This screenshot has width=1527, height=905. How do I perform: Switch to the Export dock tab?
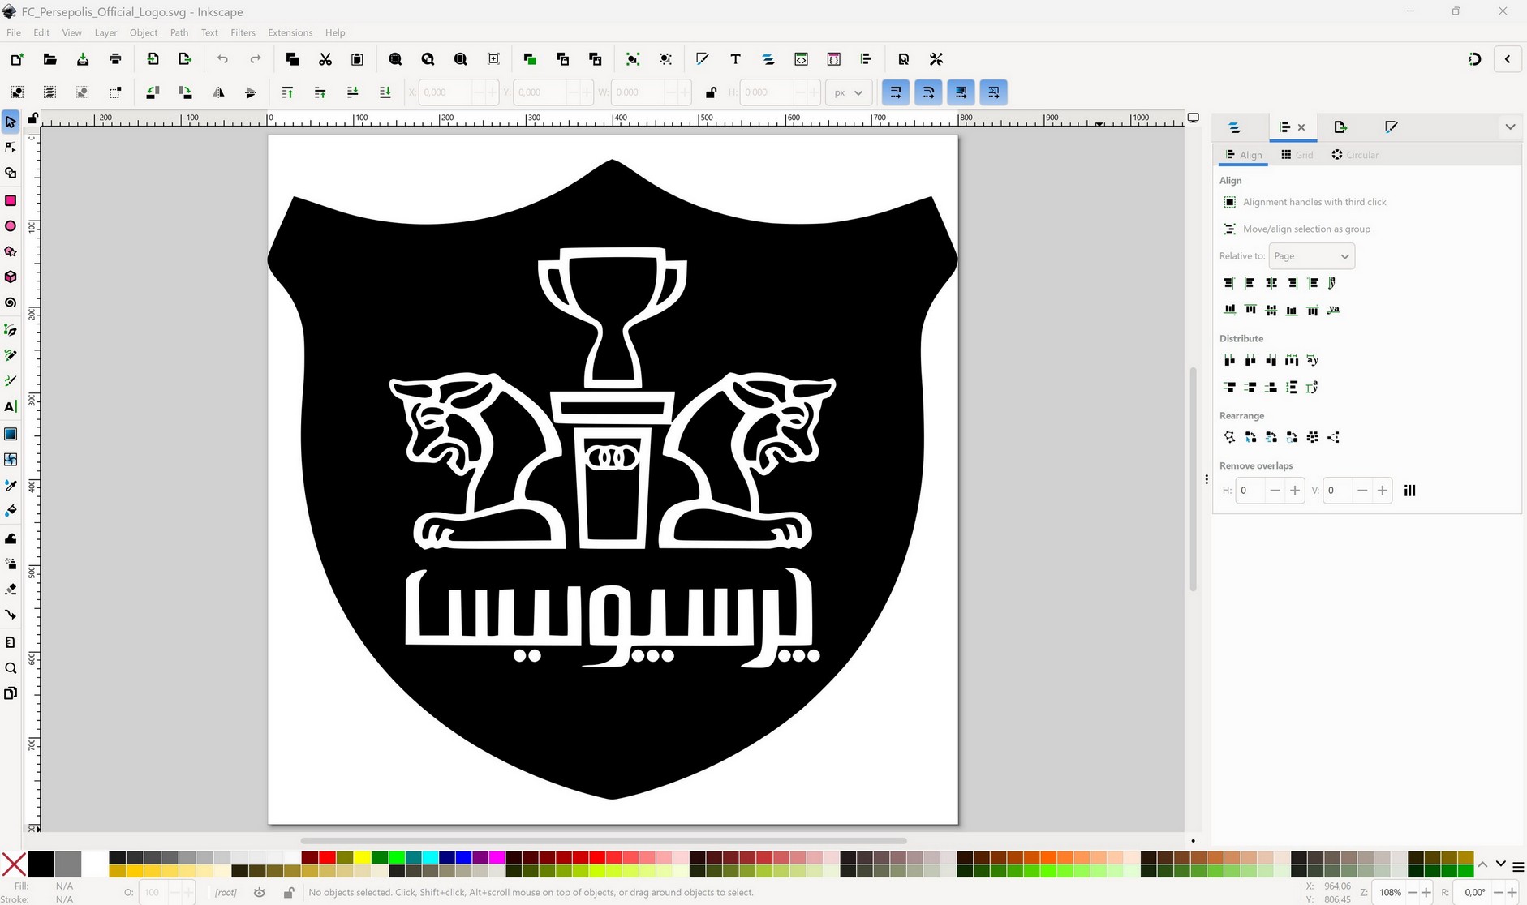tap(1340, 127)
